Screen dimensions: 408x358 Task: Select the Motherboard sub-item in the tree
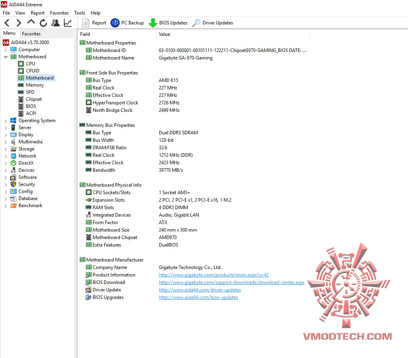[36, 78]
